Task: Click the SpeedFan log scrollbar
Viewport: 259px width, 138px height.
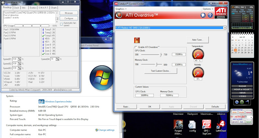Action: [57, 17]
